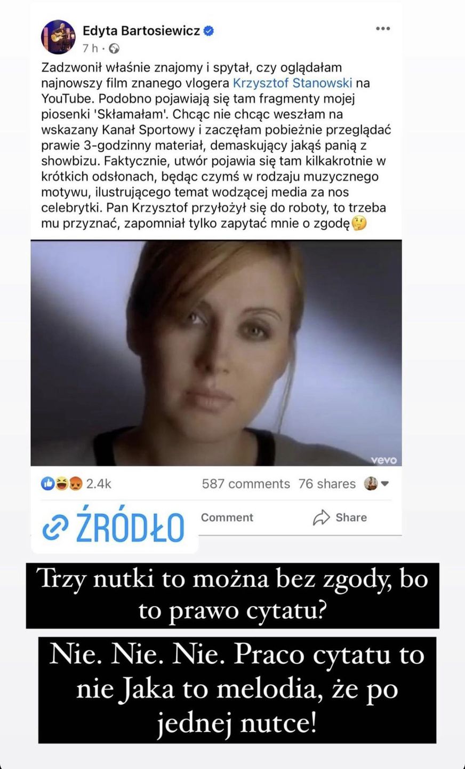Click the globe public visibility icon

[114, 49]
